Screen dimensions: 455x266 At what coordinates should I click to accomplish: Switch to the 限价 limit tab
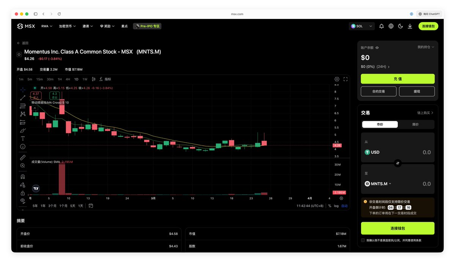[x=416, y=124]
